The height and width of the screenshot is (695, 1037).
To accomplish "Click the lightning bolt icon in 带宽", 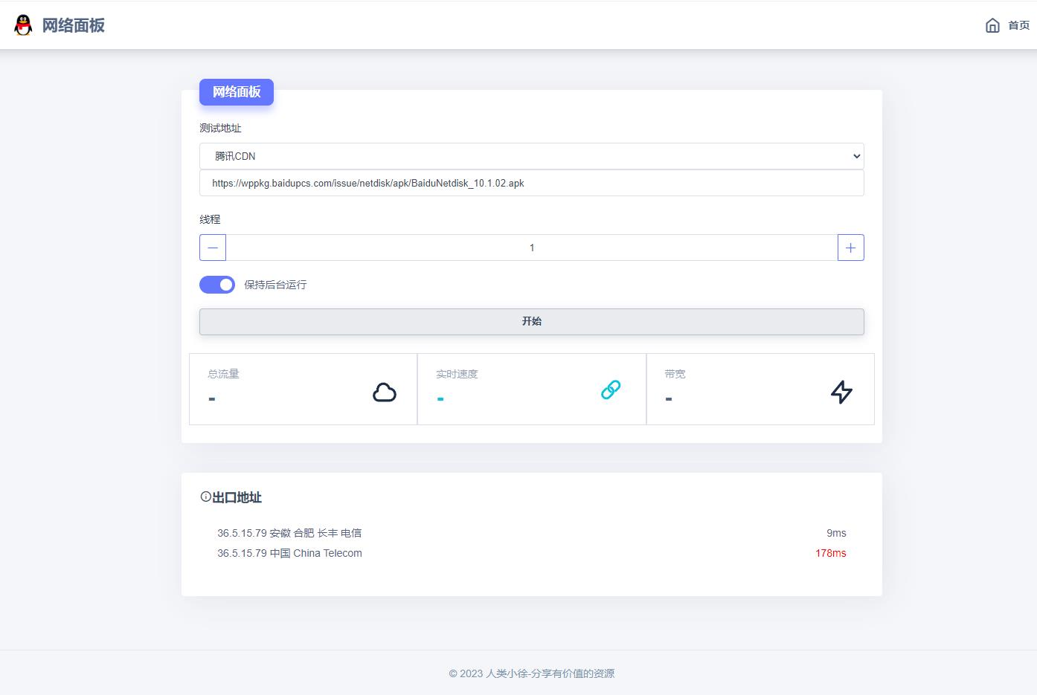I will click(841, 392).
